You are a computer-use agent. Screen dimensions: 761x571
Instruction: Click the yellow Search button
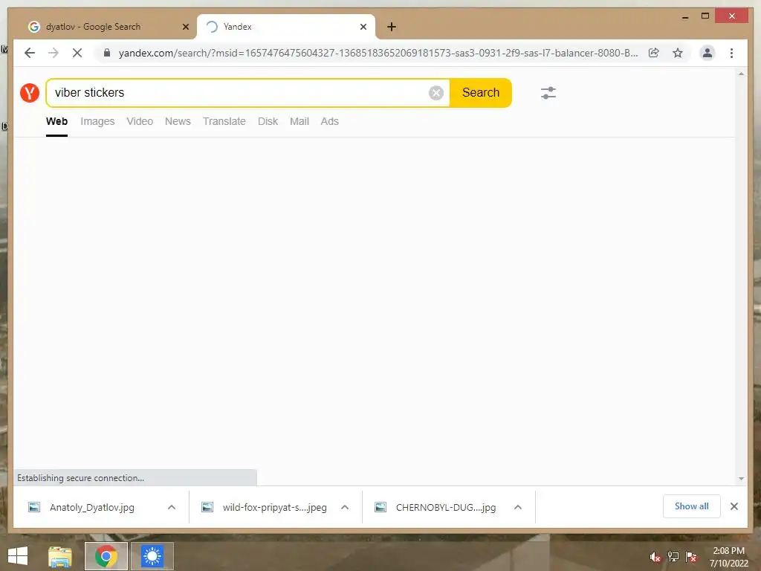[481, 93]
